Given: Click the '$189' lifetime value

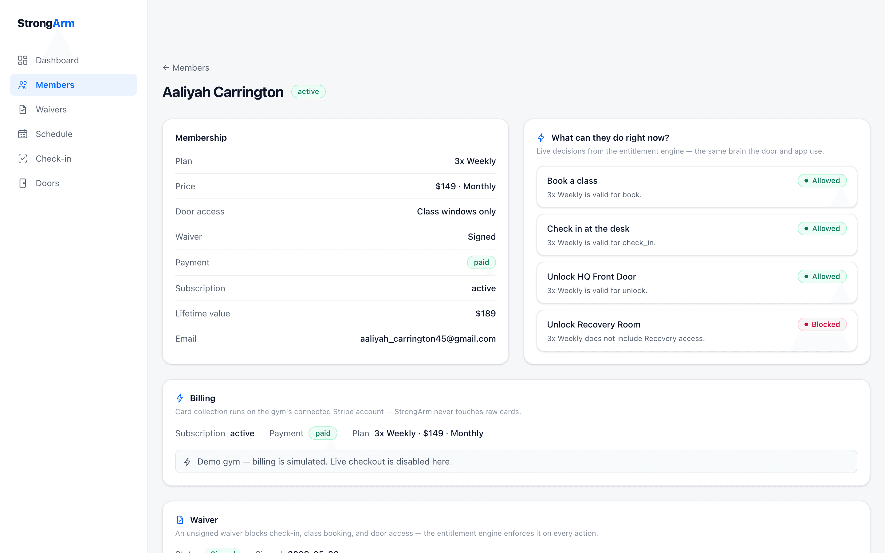Looking at the screenshot, I should click(x=485, y=313).
